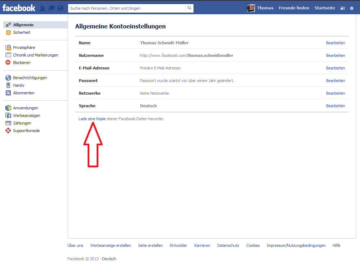The height and width of the screenshot is (267, 360).
Task: Open Sicherheit settings section
Action: [x=21, y=32]
